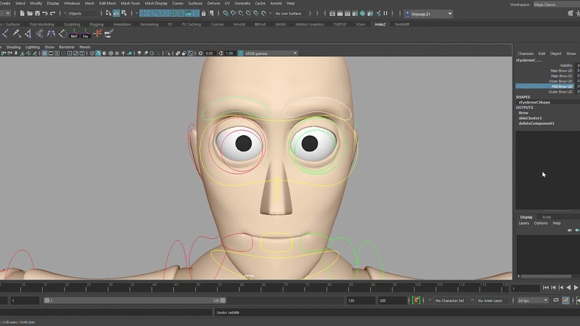Screen dimensions: 580x326
Task: Click skinCluster1 under OUTPUTS
Action: click(530, 118)
